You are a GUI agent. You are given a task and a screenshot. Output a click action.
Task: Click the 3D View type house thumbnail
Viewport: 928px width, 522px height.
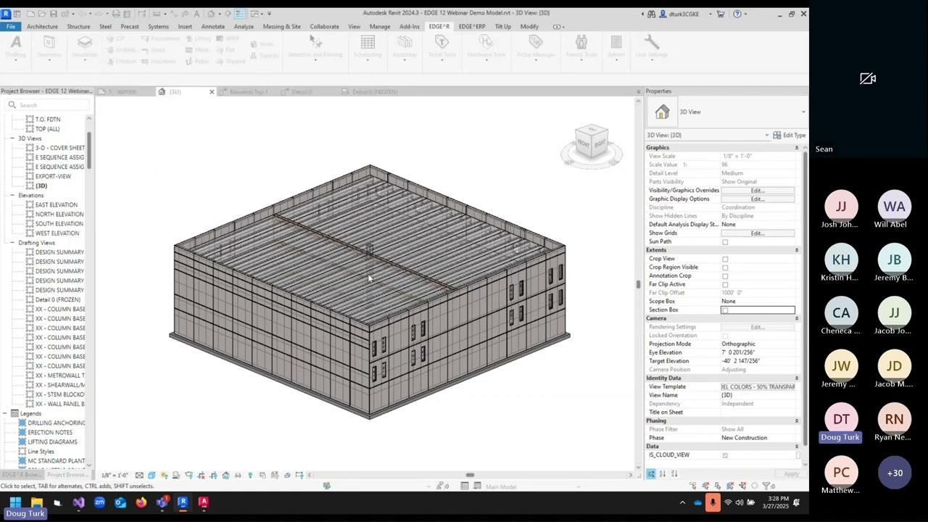(662, 112)
